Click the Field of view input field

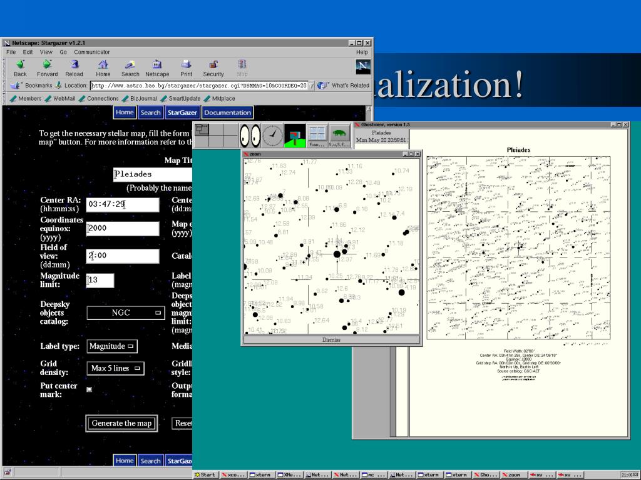click(123, 256)
